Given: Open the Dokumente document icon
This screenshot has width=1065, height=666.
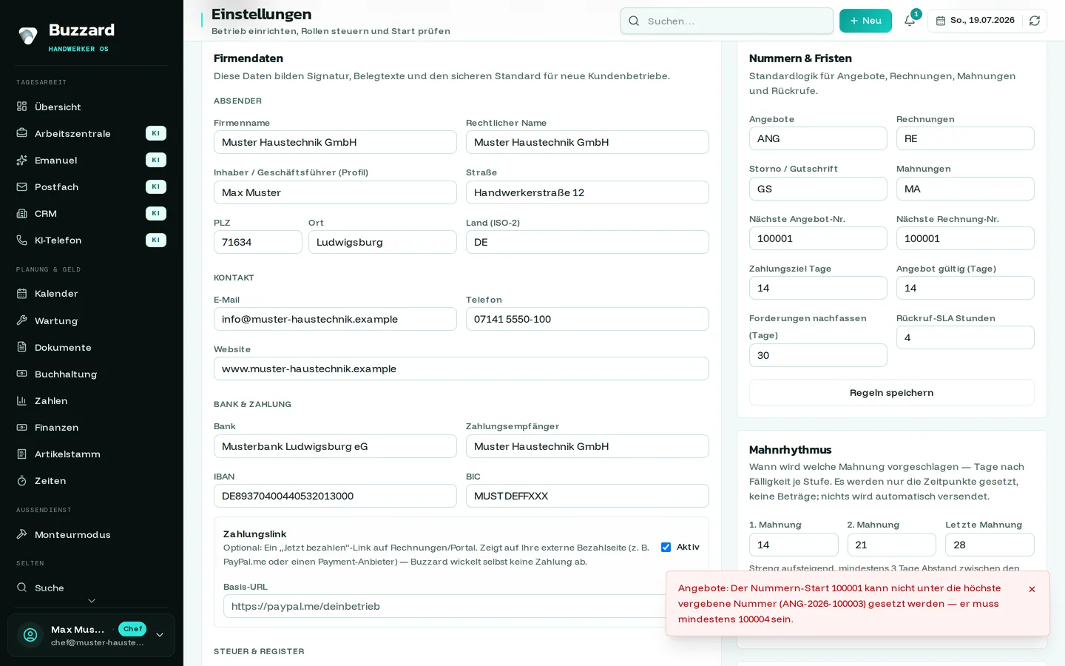Looking at the screenshot, I should (21, 347).
